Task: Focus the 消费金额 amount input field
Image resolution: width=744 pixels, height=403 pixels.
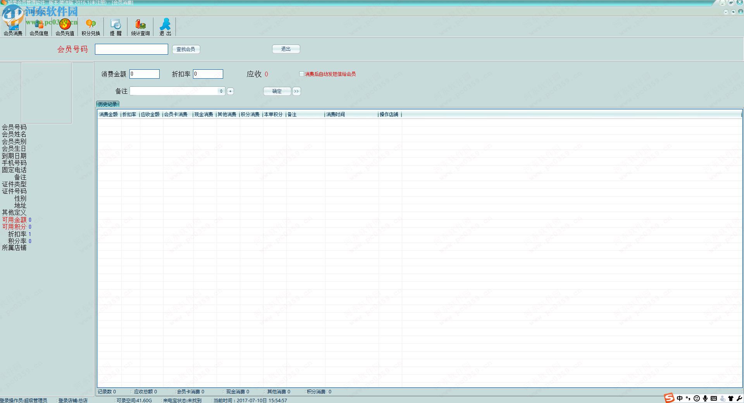Action: [145, 74]
